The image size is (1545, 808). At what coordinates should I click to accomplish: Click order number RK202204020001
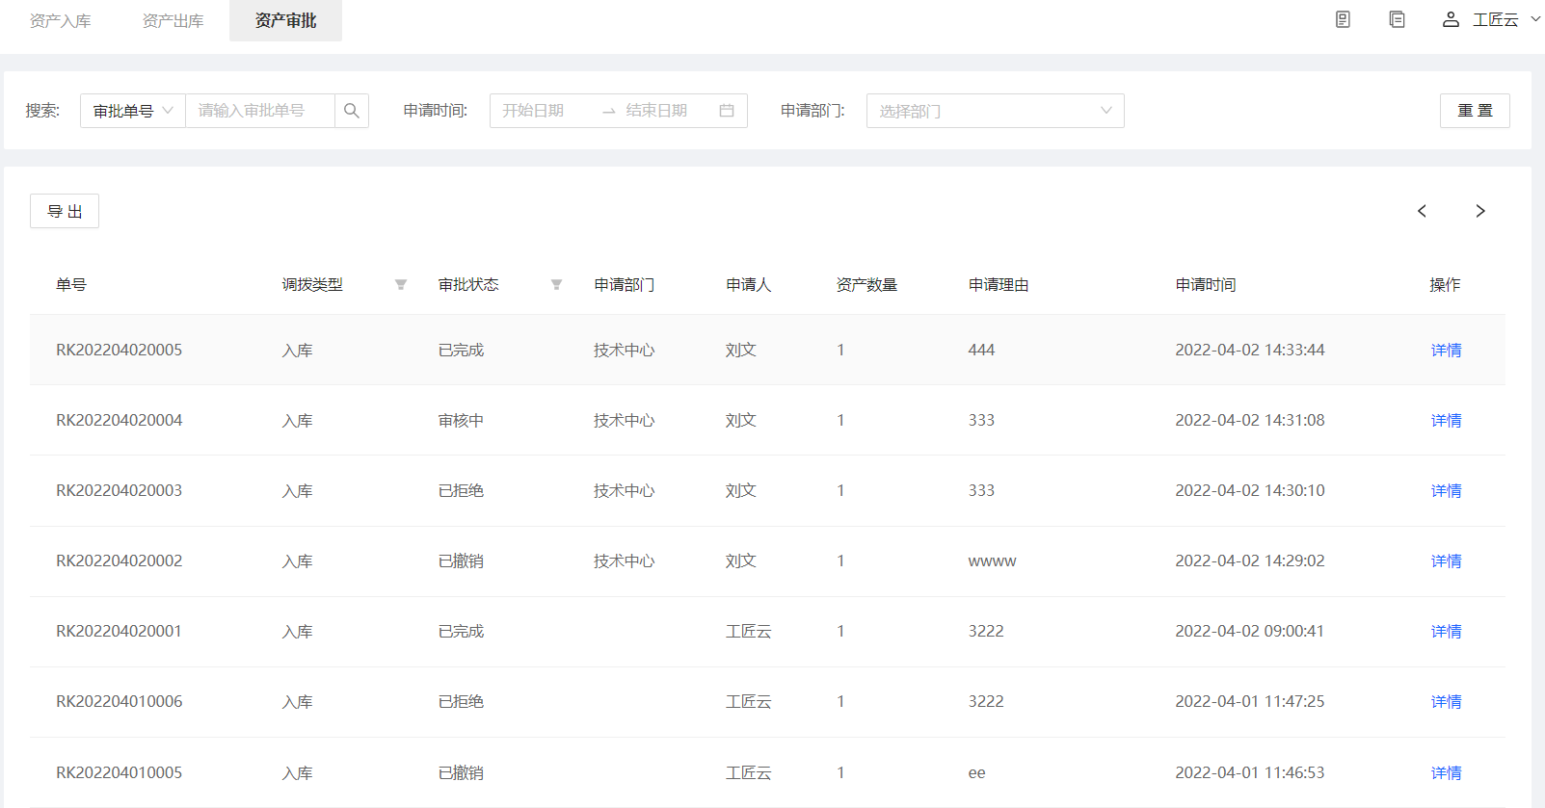coord(119,632)
